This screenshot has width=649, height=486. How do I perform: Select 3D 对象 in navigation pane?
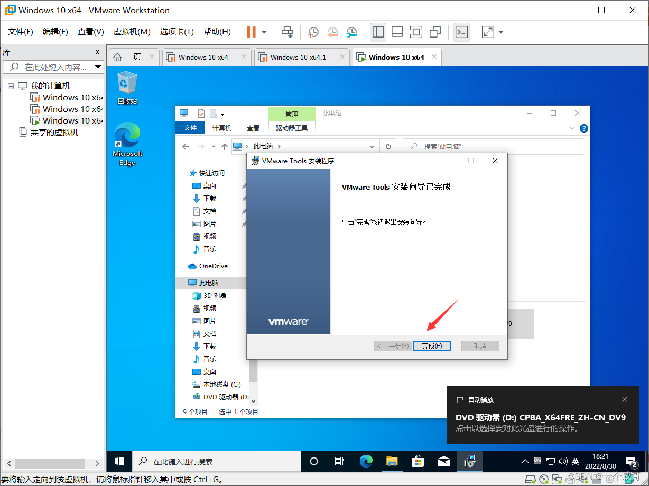click(210, 295)
